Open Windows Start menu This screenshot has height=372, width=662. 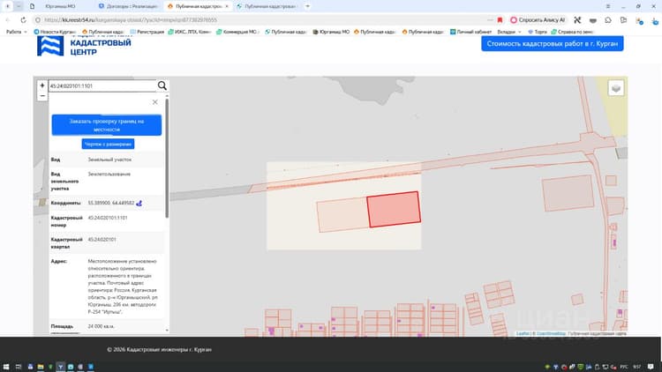[6, 367]
